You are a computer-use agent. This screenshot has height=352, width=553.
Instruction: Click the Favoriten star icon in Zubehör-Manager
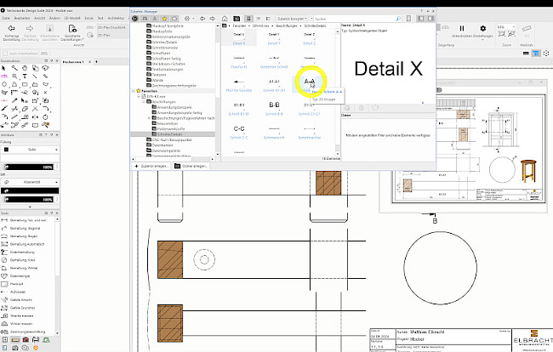point(162,17)
